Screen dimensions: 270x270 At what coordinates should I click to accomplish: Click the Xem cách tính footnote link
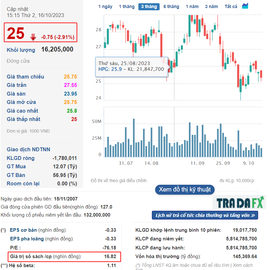[243, 265]
